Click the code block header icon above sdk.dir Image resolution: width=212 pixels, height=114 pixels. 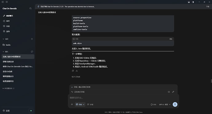click(x=74, y=39)
